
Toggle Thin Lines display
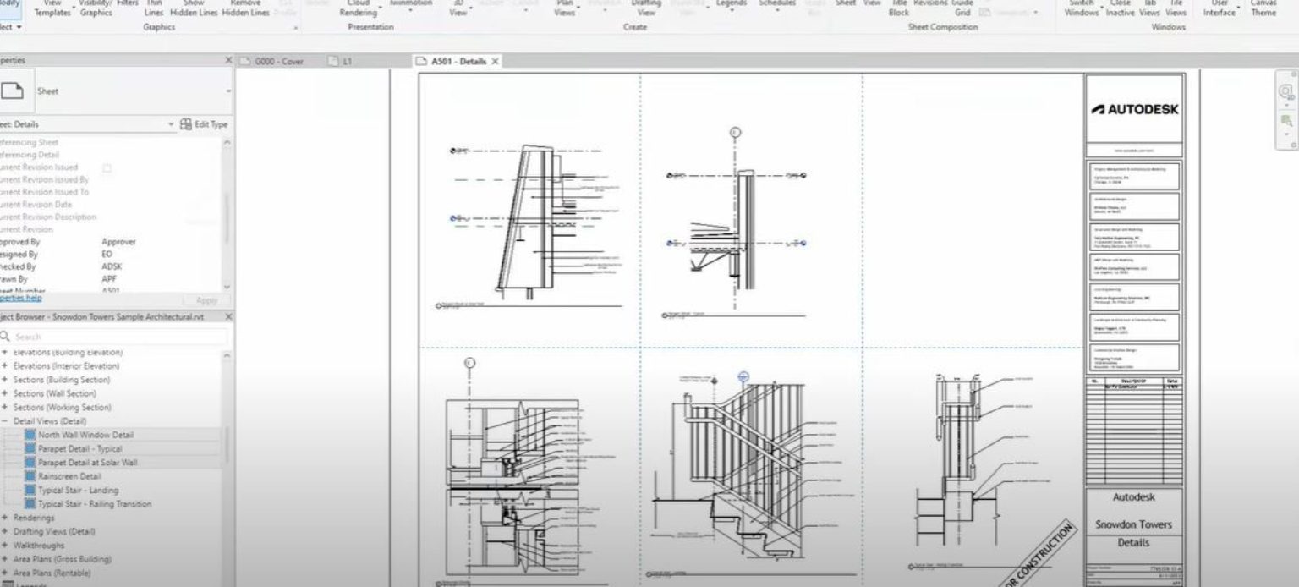click(x=153, y=7)
